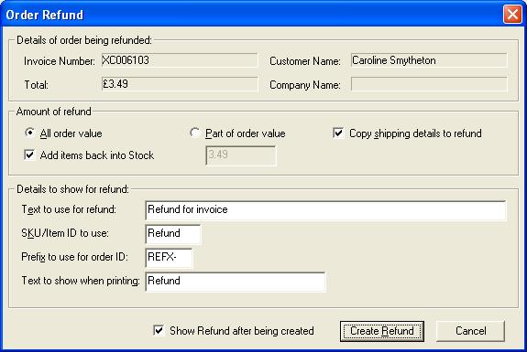
Task: Click the Text to show when printing field
Action: pos(236,282)
